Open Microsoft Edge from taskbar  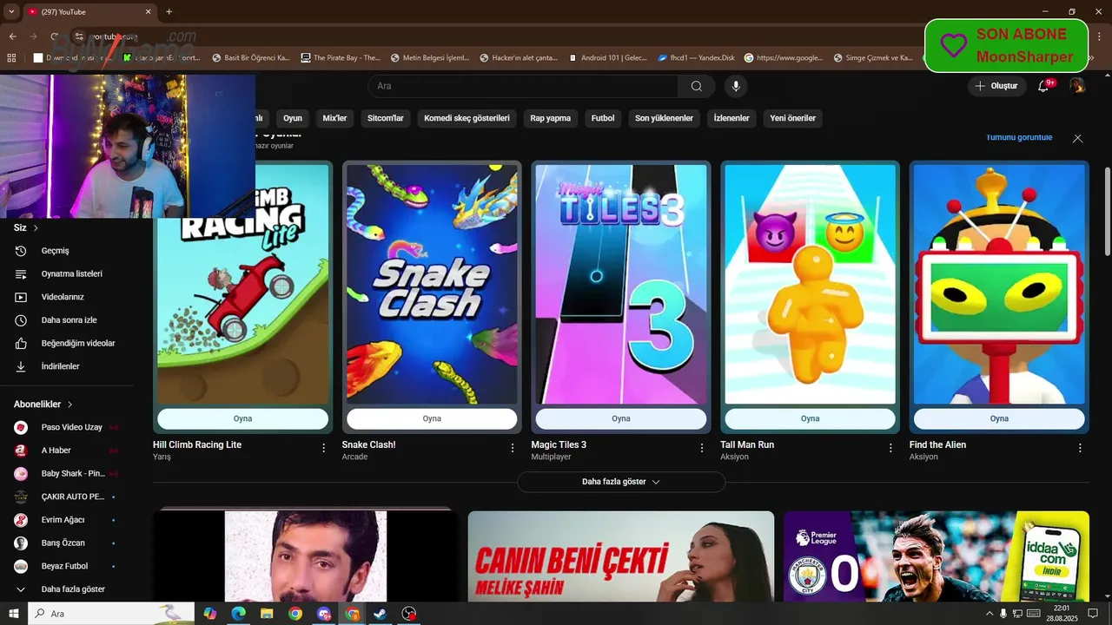(x=238, y=614)
